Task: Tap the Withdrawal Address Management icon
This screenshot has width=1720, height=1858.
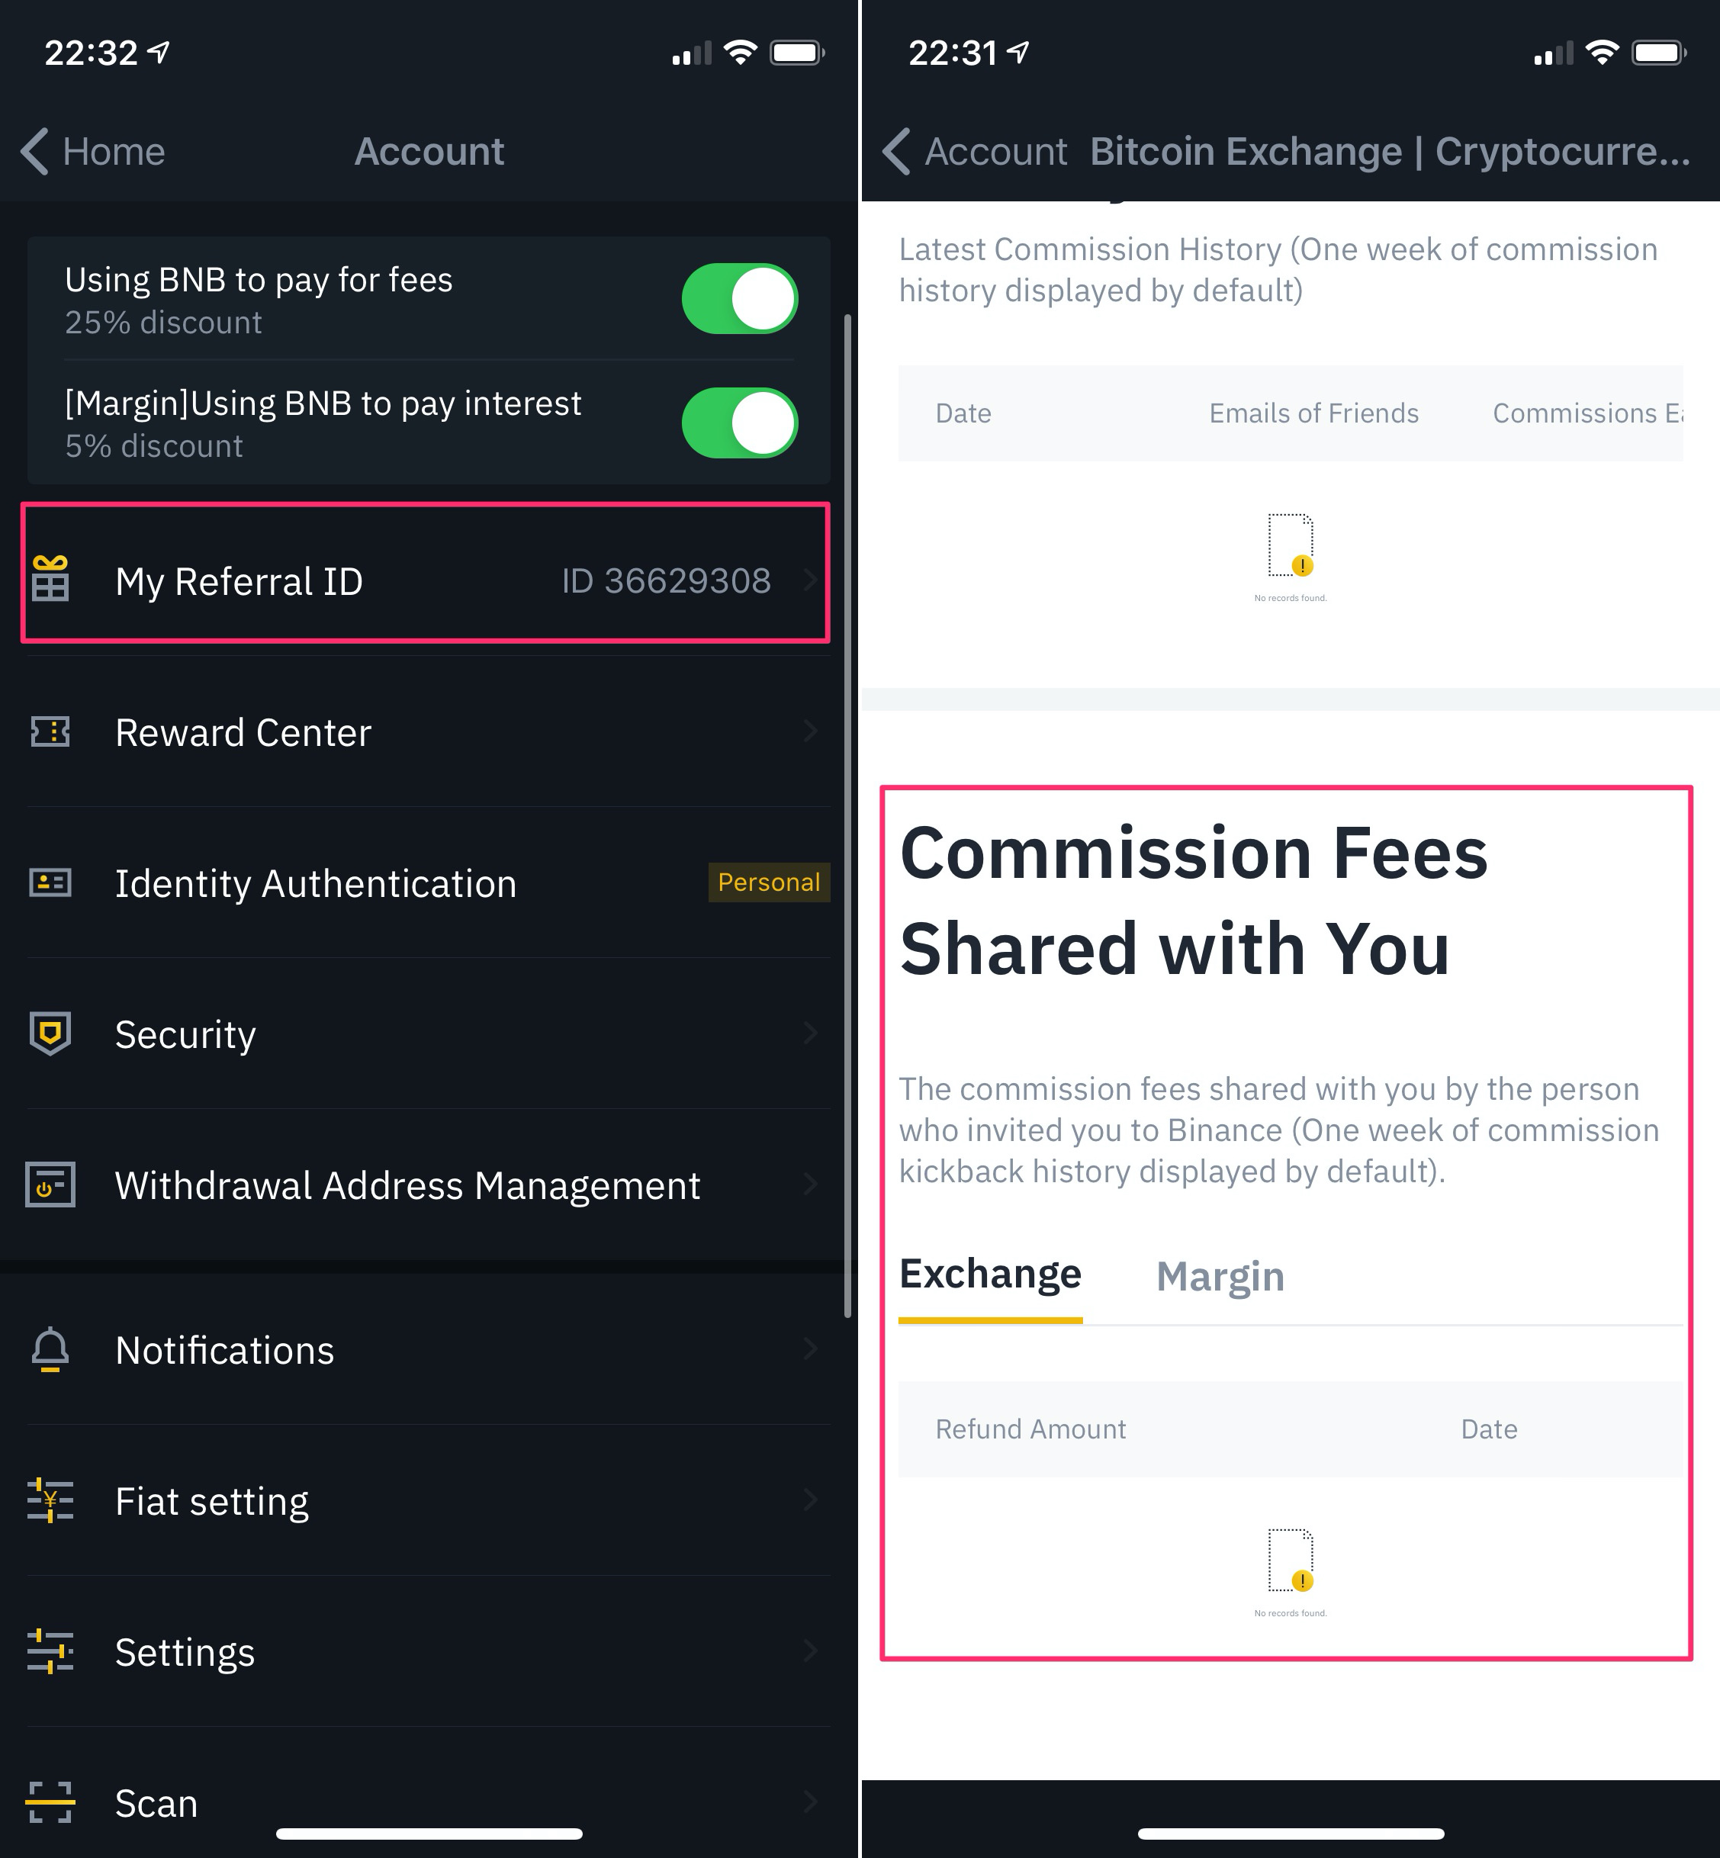Action: 50,1184
